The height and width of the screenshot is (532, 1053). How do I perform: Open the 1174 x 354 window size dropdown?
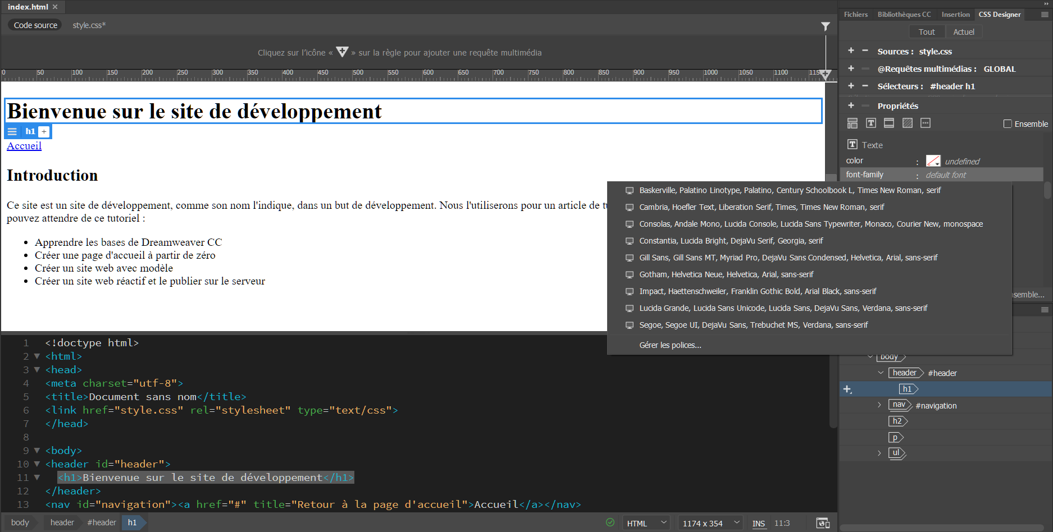pos(710,523)
